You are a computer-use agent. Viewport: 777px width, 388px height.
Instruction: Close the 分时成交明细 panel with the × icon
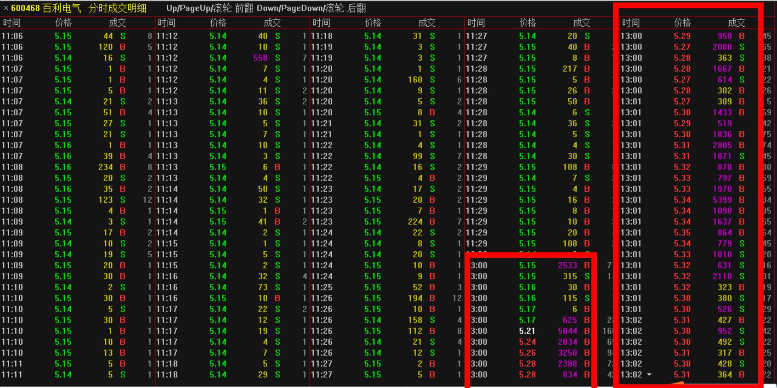tap(6, 8)
